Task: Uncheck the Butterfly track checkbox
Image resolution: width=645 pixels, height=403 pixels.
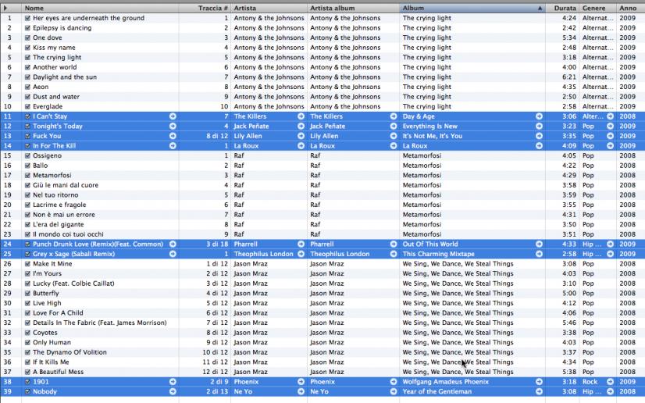Action: click(x=27, y=294)
